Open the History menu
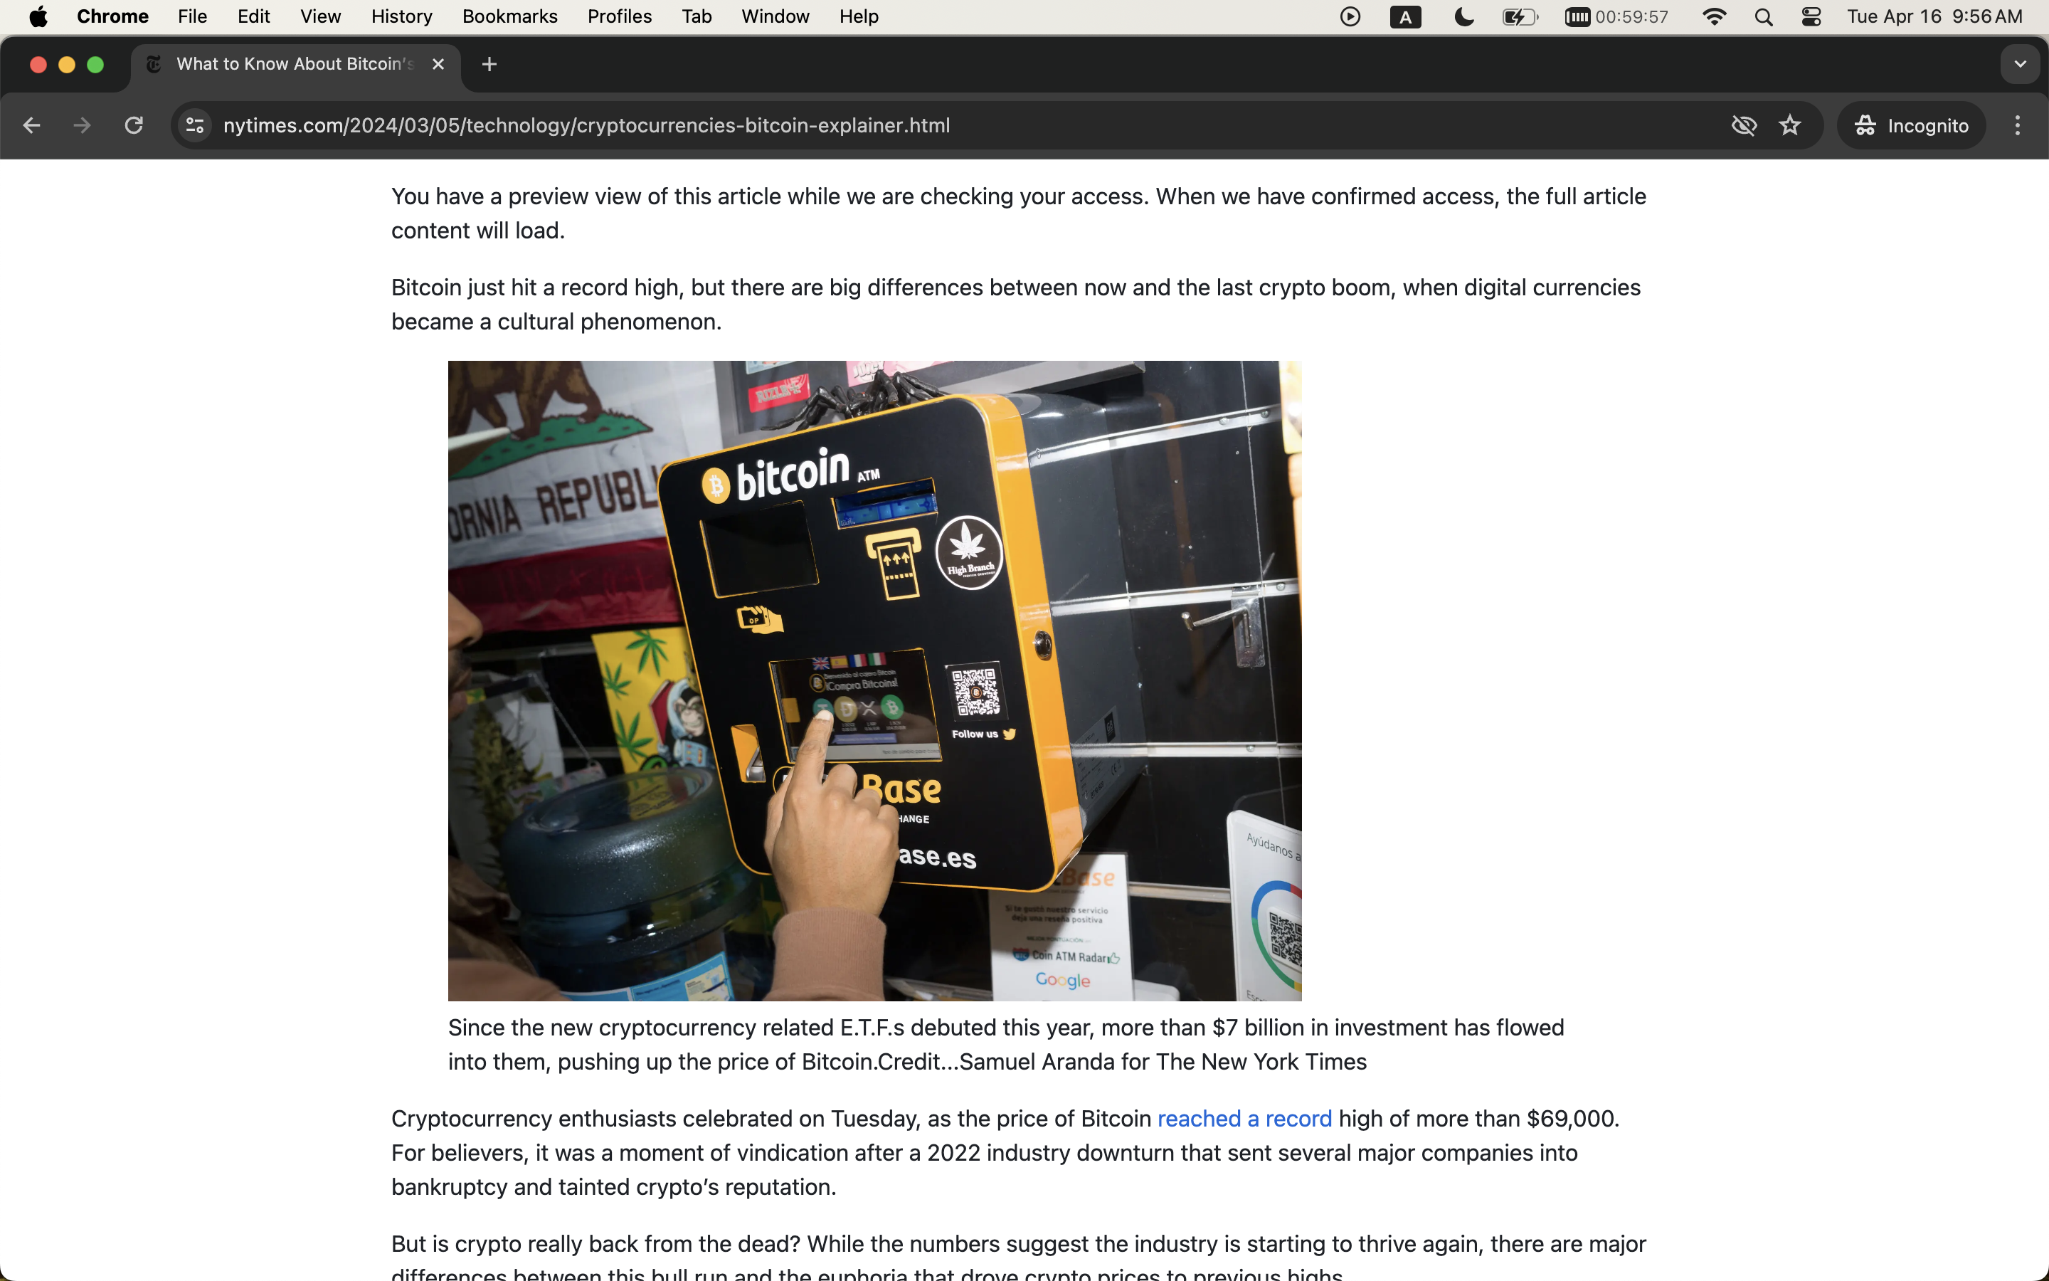This screenshot has height=1281, width=2049. (x=401, y=17)
